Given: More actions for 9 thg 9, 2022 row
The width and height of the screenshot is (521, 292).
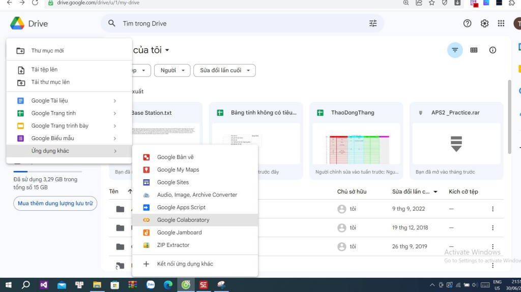Looking at the screenshot, I should 493,209.
